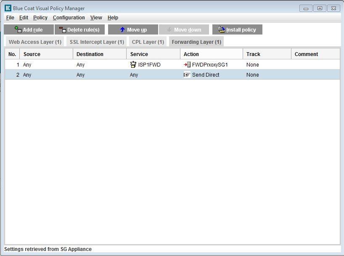344x256 pixels.
Task: Click the Track column header
Action: pos(267,54)
